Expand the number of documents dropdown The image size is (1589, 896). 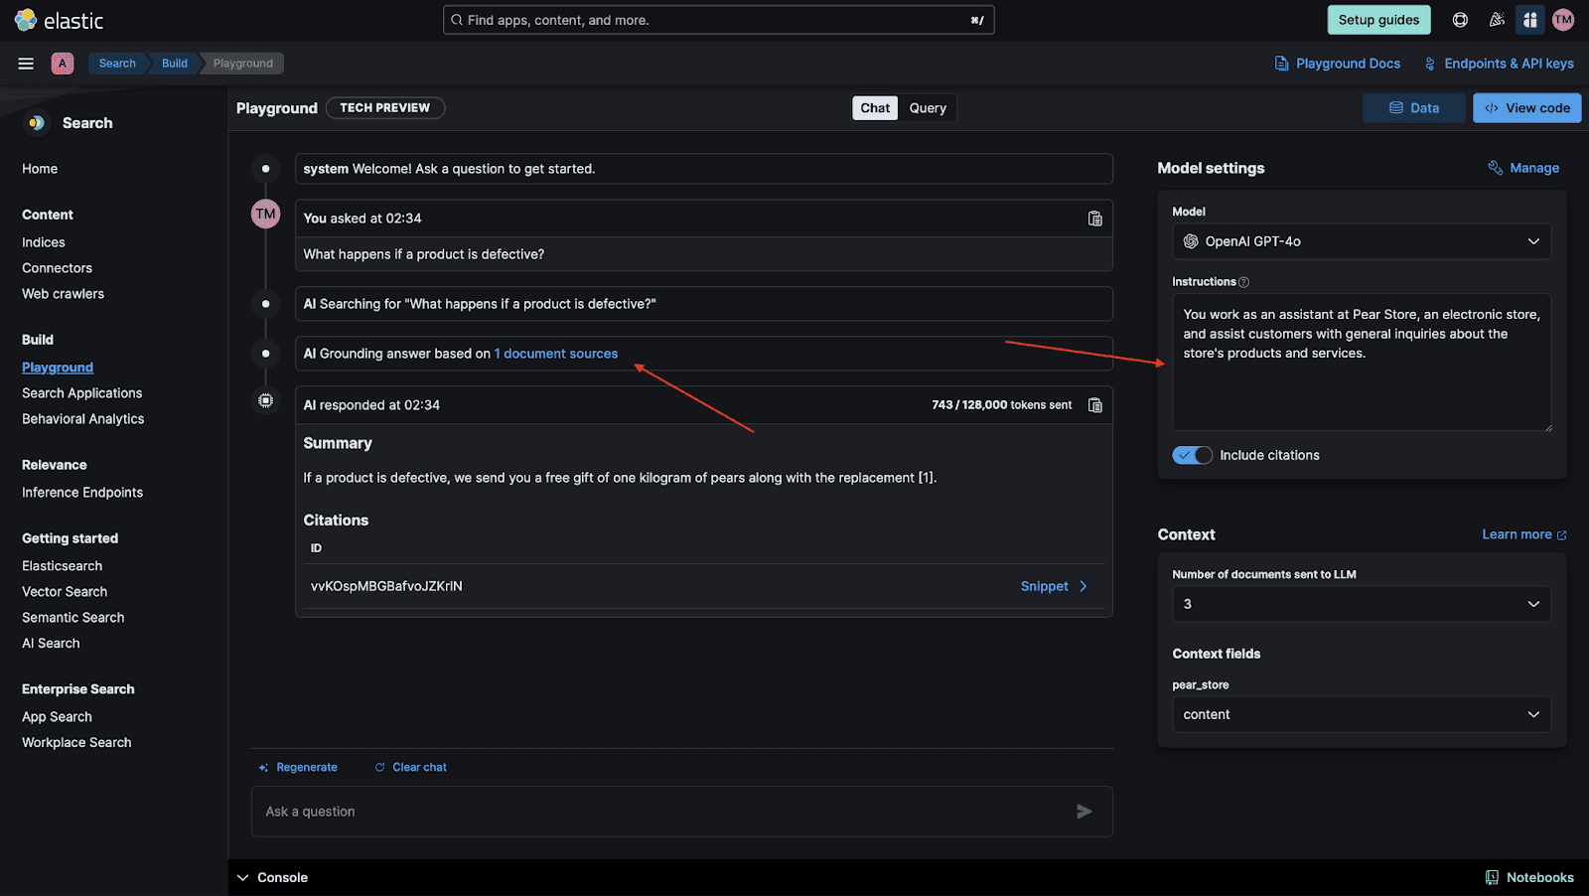(1361, 604)
